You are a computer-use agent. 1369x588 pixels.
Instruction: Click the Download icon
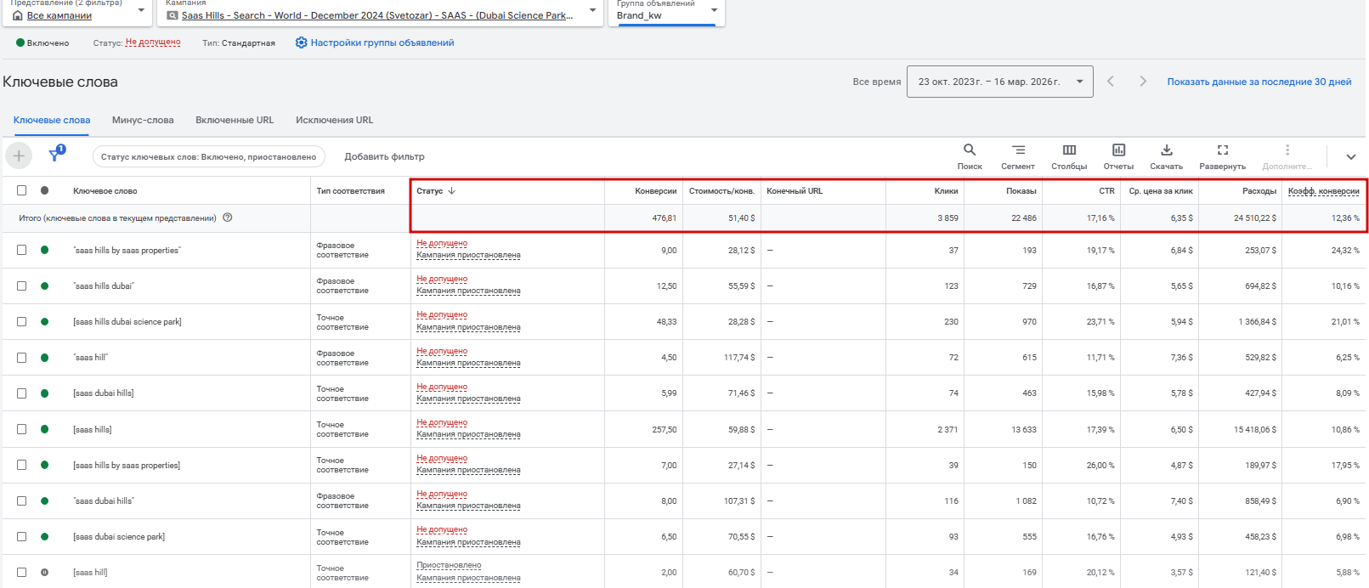tap(1167, 150)
